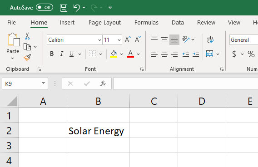Viewport: 258px width, 167px height.
Task: Click the Insert Function fx icon
Action: (103, 83)
